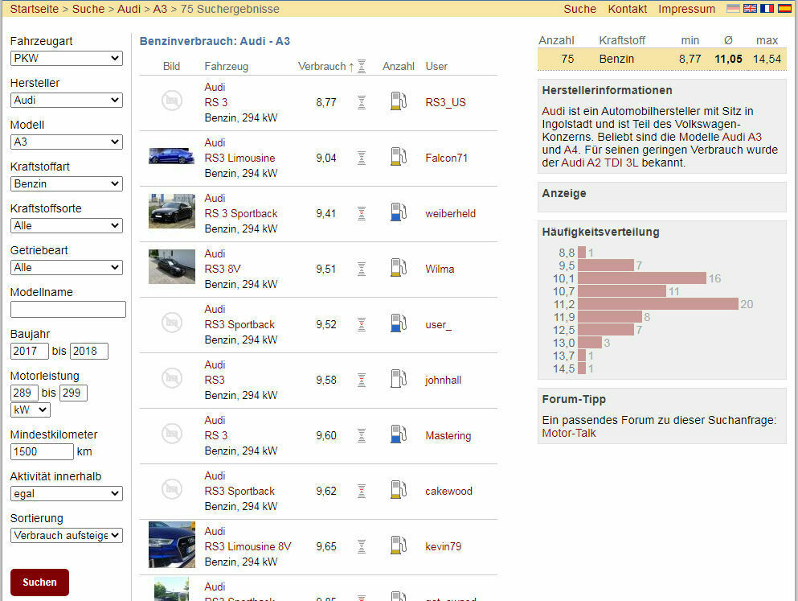Select the Spanish flag icon
Image resolution: width=798 pixels, height=601 pixels.
(x=784, y=9)
